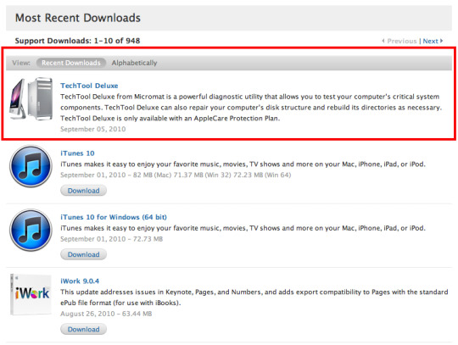Switch to Alphabetically view
458x345 pixels.
coord(134,63)
